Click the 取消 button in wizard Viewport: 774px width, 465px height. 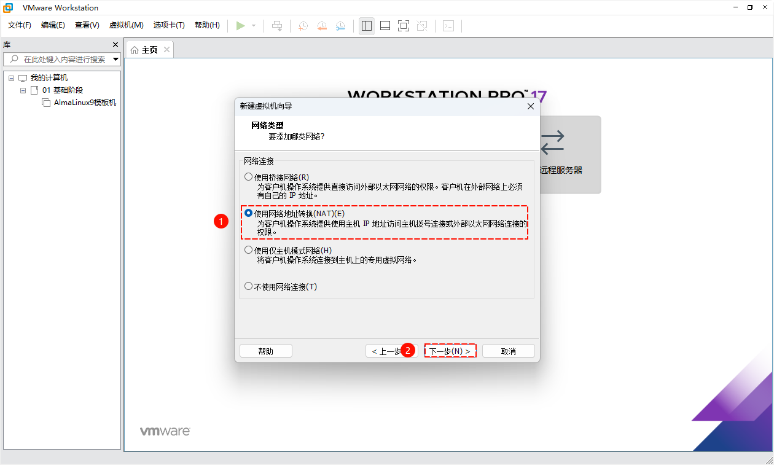point(508,351)
